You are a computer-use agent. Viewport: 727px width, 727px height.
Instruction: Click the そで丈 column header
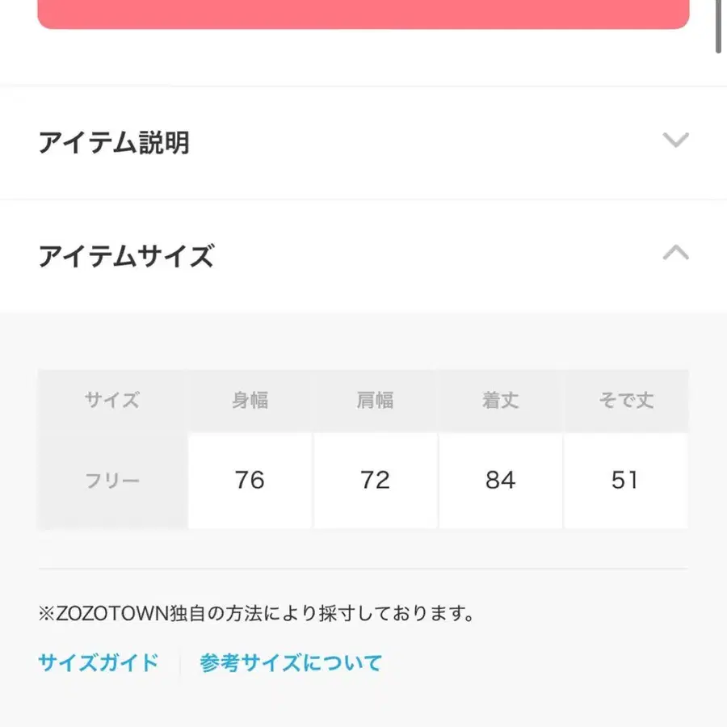[626, 400]
